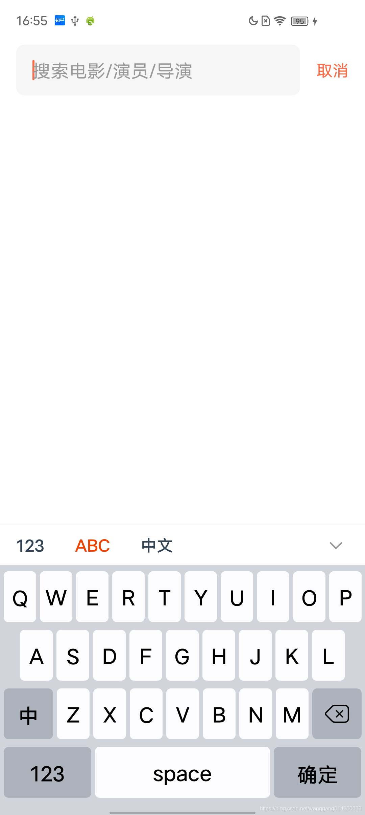Select the ABC keyboard tab

93,546
